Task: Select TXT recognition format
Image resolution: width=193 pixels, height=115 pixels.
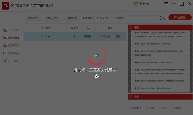Action: coord(150,108)
